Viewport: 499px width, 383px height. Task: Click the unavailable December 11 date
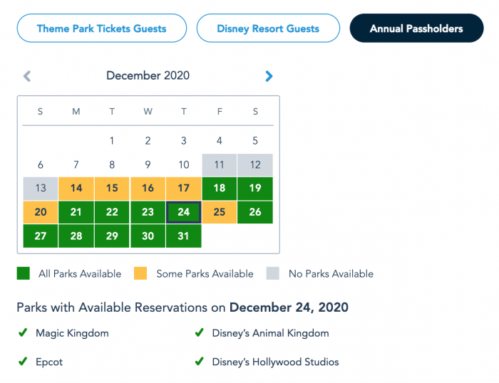(220, 165)
